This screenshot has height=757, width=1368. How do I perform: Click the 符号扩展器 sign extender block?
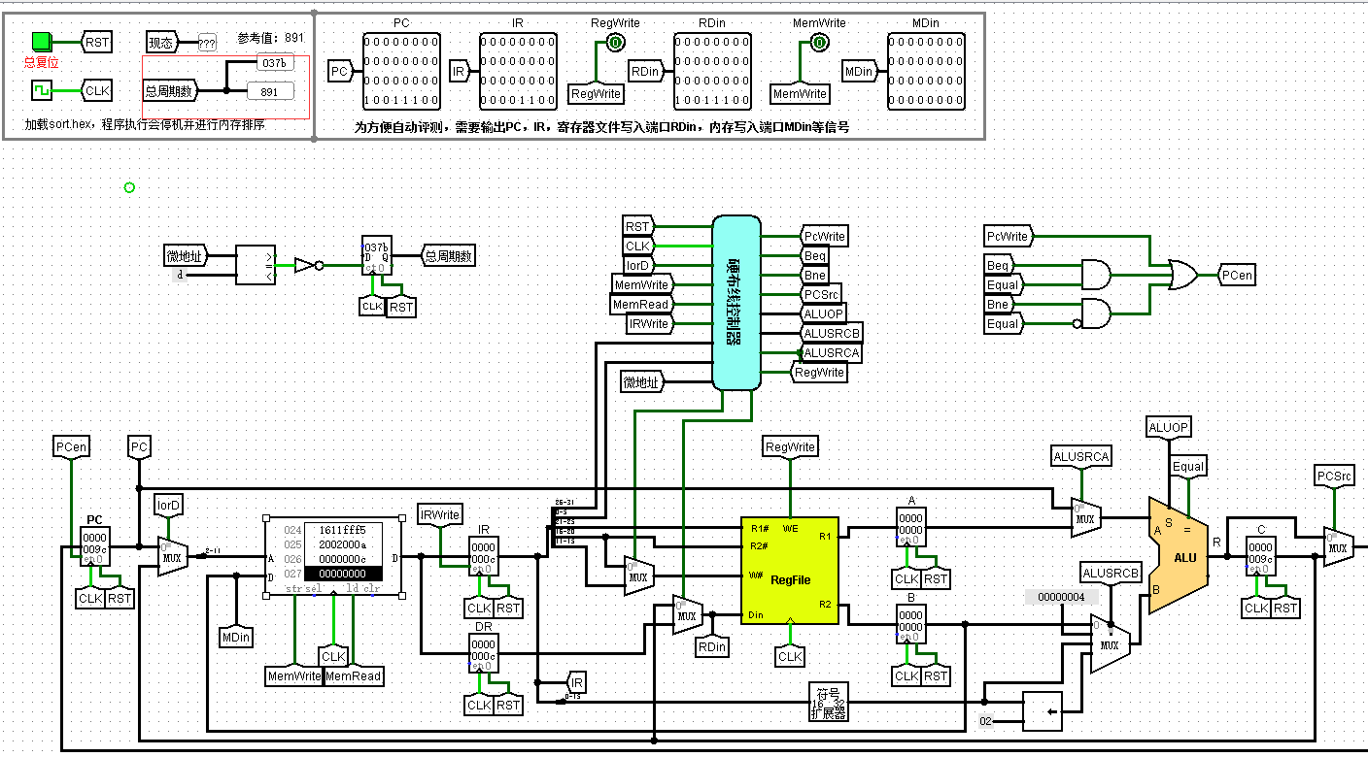coord(829,701)
